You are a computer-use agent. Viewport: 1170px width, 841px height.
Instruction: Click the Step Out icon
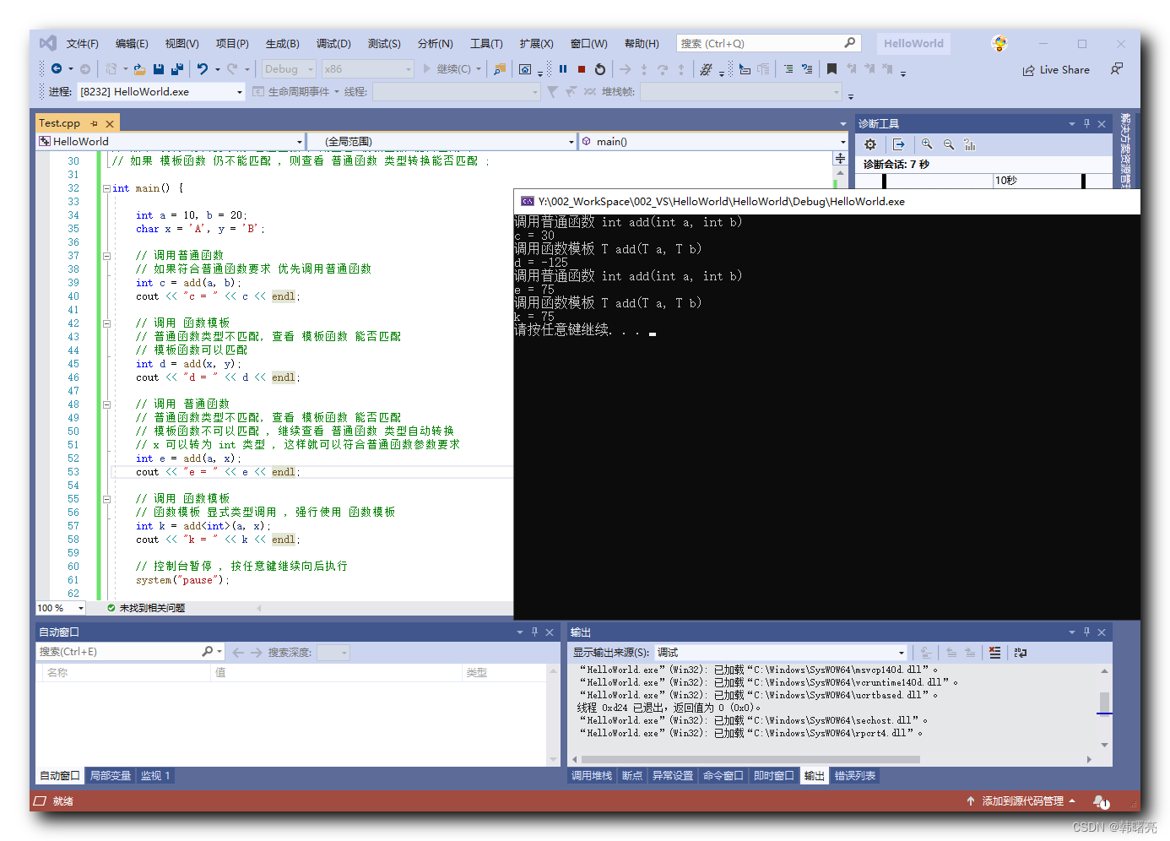point(681,69)
